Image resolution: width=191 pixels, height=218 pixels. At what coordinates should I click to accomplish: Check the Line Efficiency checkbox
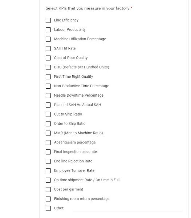(48, 20)
